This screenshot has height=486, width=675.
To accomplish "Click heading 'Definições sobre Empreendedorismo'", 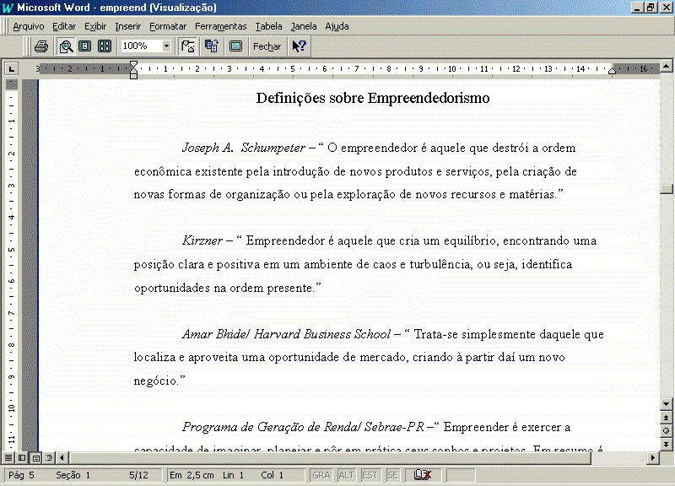I will tap(373, 98).
